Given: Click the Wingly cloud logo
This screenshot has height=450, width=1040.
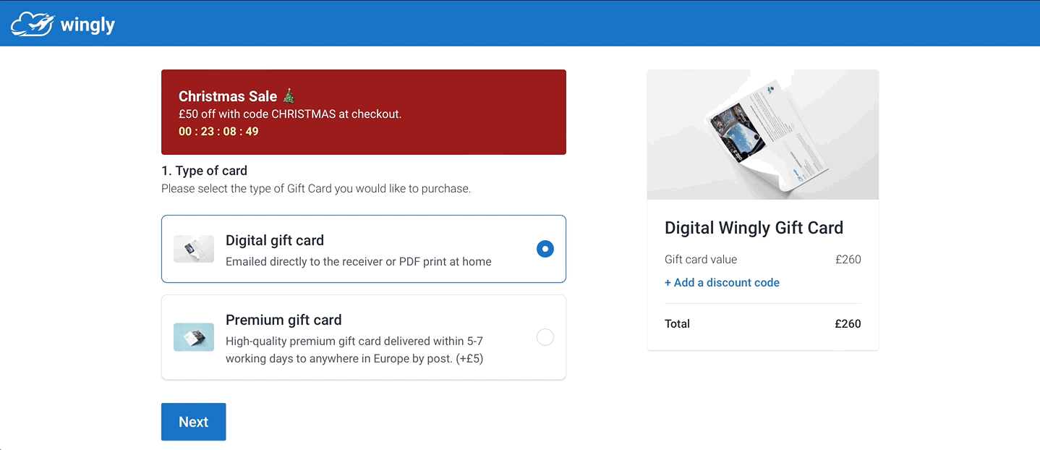Looking at the screenshot, I should click(33, 22).
